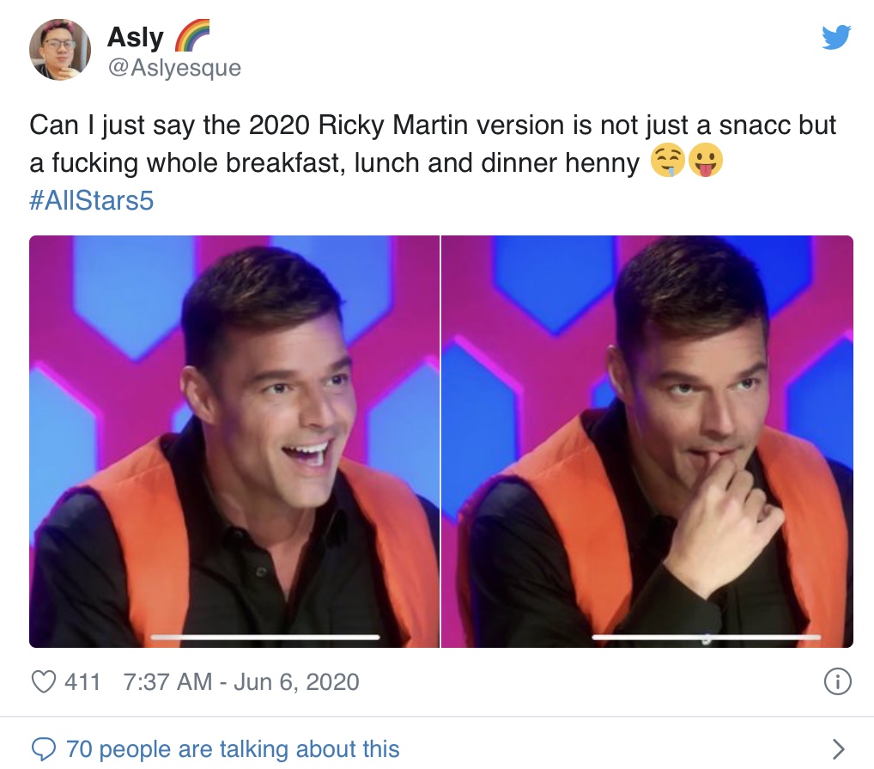Click the white bar on the left photo
Screen dimensions: 874x769
click(265, 637)
